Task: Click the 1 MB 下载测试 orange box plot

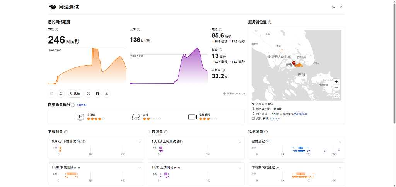Action: coord(72,174)
